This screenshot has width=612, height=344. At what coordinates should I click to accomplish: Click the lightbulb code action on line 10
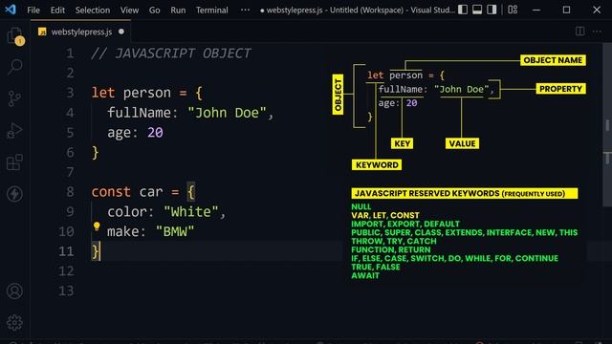coord(97,226)
